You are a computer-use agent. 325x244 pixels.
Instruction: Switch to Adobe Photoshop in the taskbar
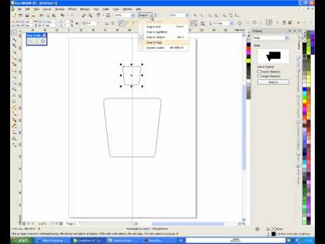(52, 241)
